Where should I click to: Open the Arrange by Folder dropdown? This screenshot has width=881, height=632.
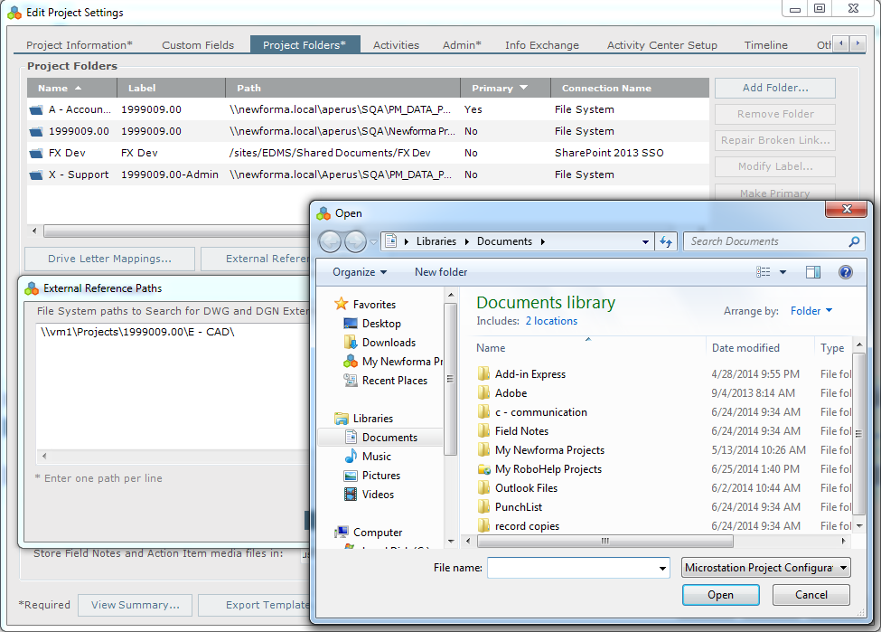811,311
